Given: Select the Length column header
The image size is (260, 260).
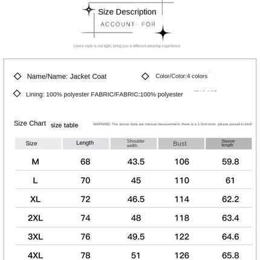Looking at the screenshot, I should (x=86, y=143).
